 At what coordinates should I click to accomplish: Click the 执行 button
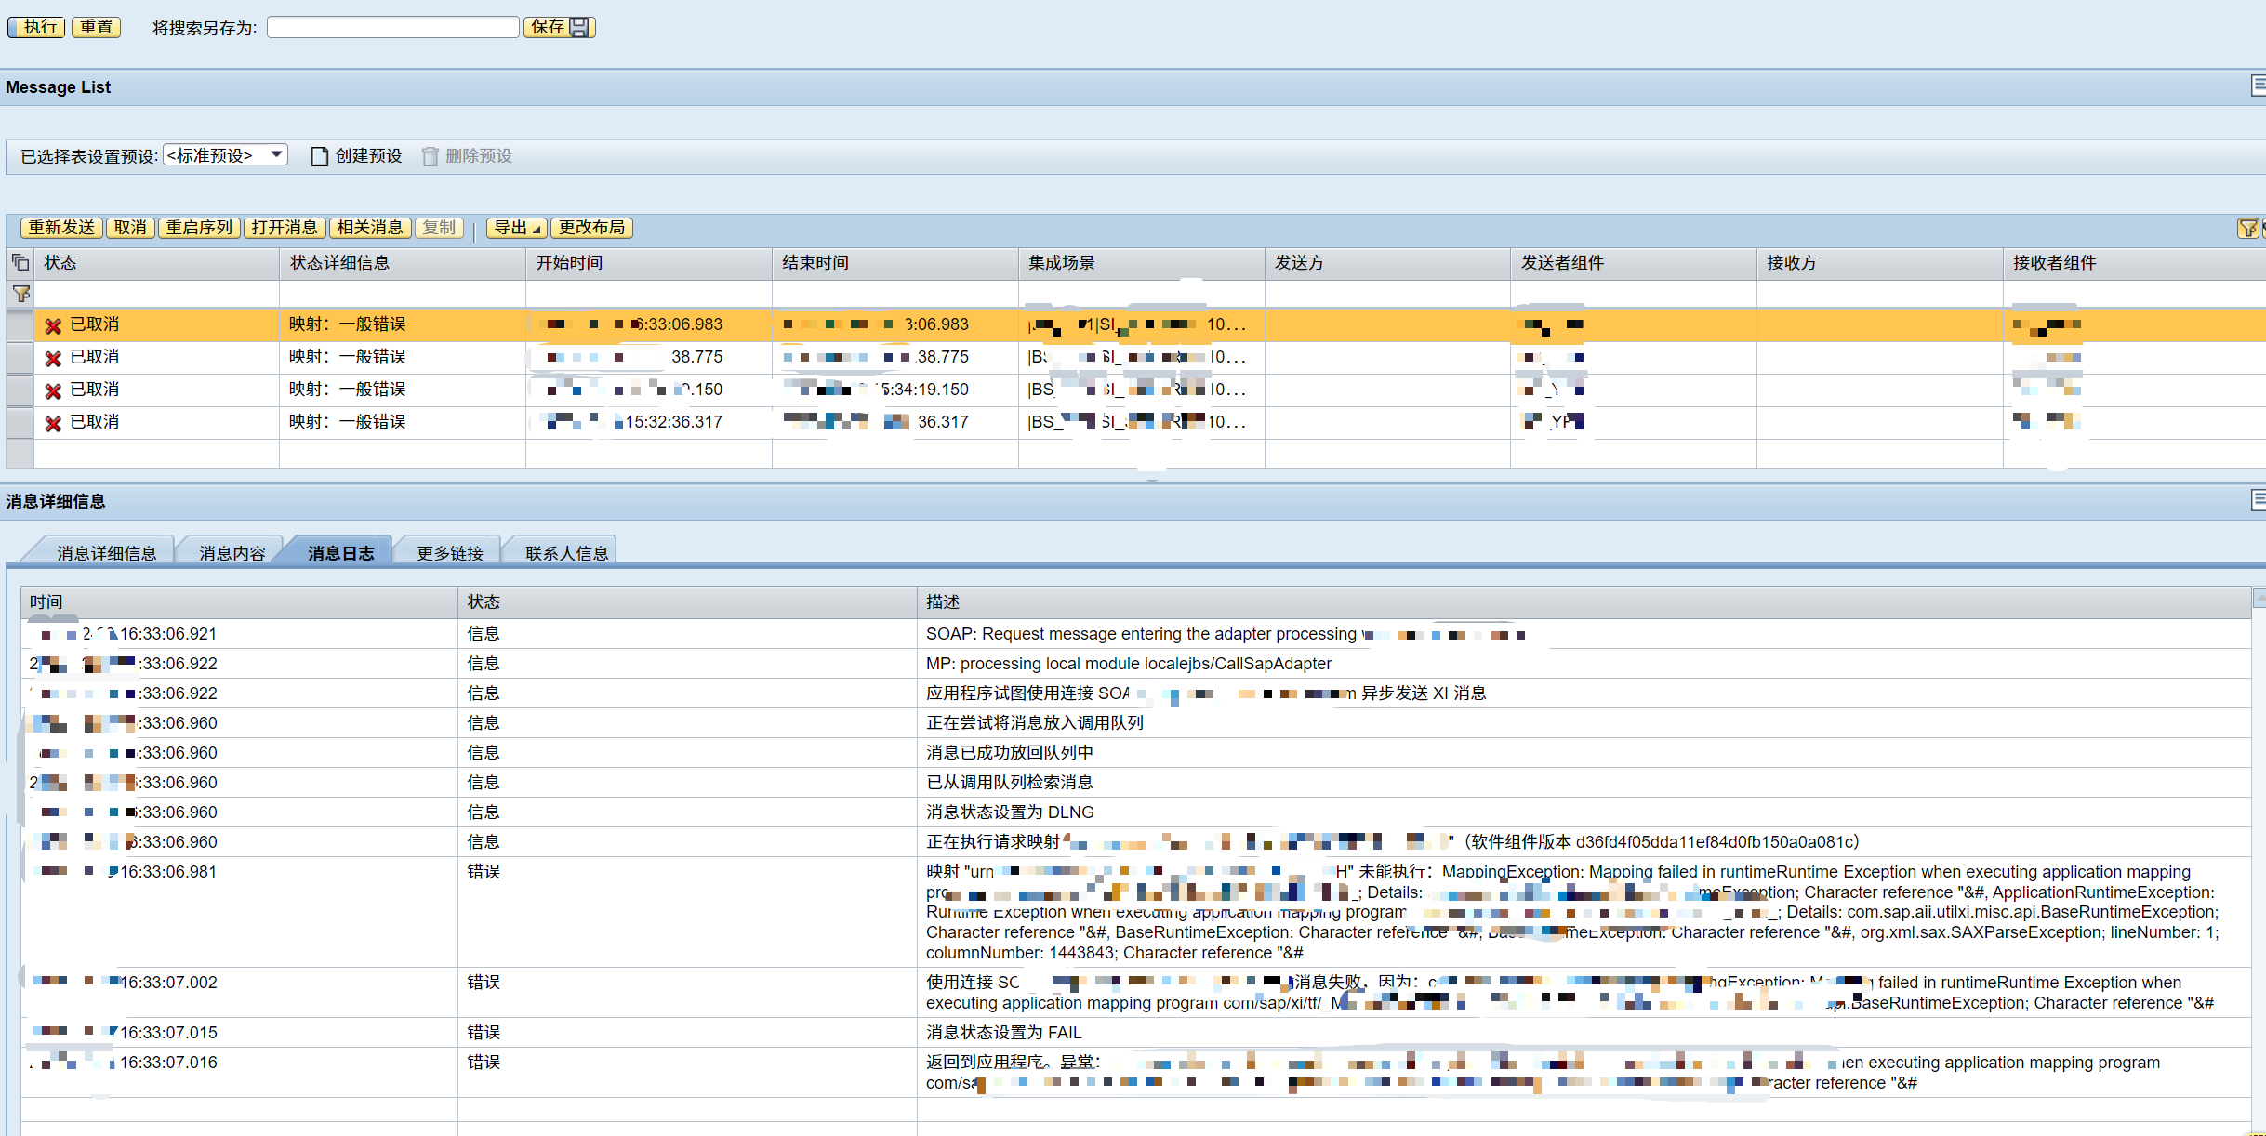tap(37, 27)
